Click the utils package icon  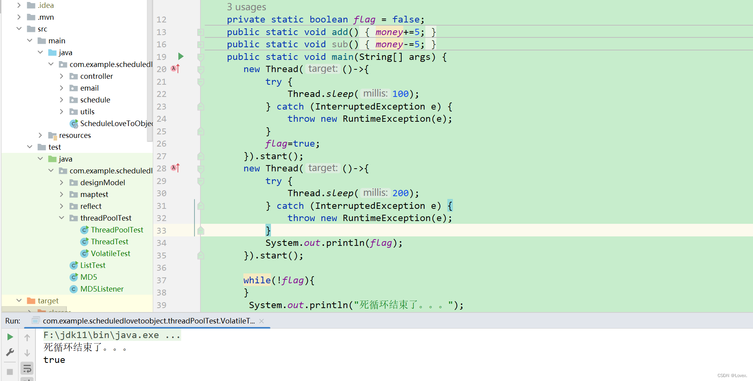pyautogui.click(x=74, y=112)
